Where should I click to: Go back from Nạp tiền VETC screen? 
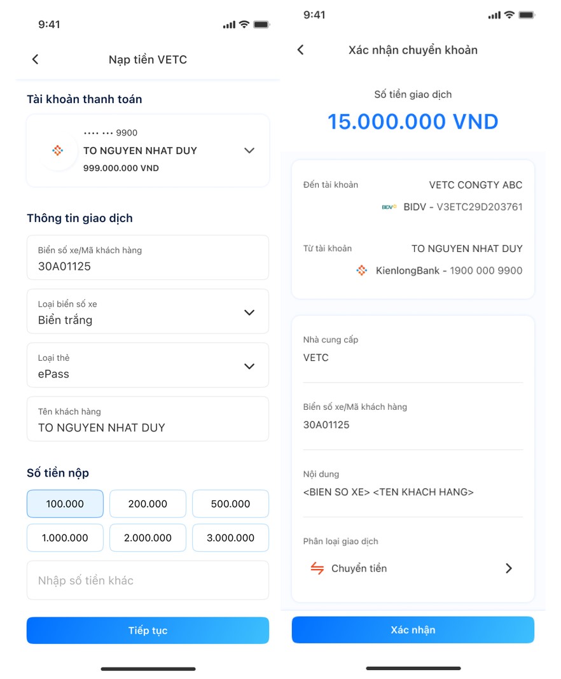[x=36, y=59]
